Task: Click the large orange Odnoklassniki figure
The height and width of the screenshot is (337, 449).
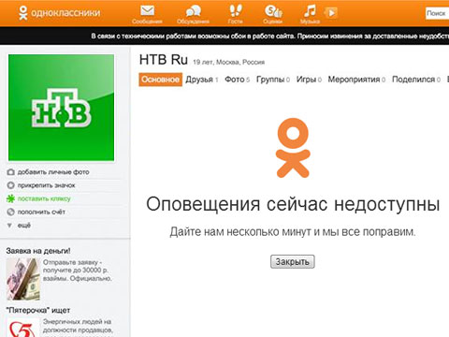Action: pyautogui.click(x=293, y=148)
